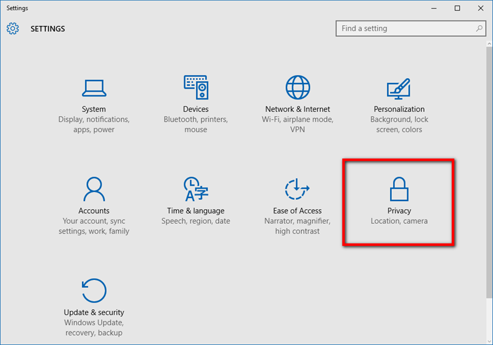Click the Network & Internet label
493x345 pixels.
(298, 109)
